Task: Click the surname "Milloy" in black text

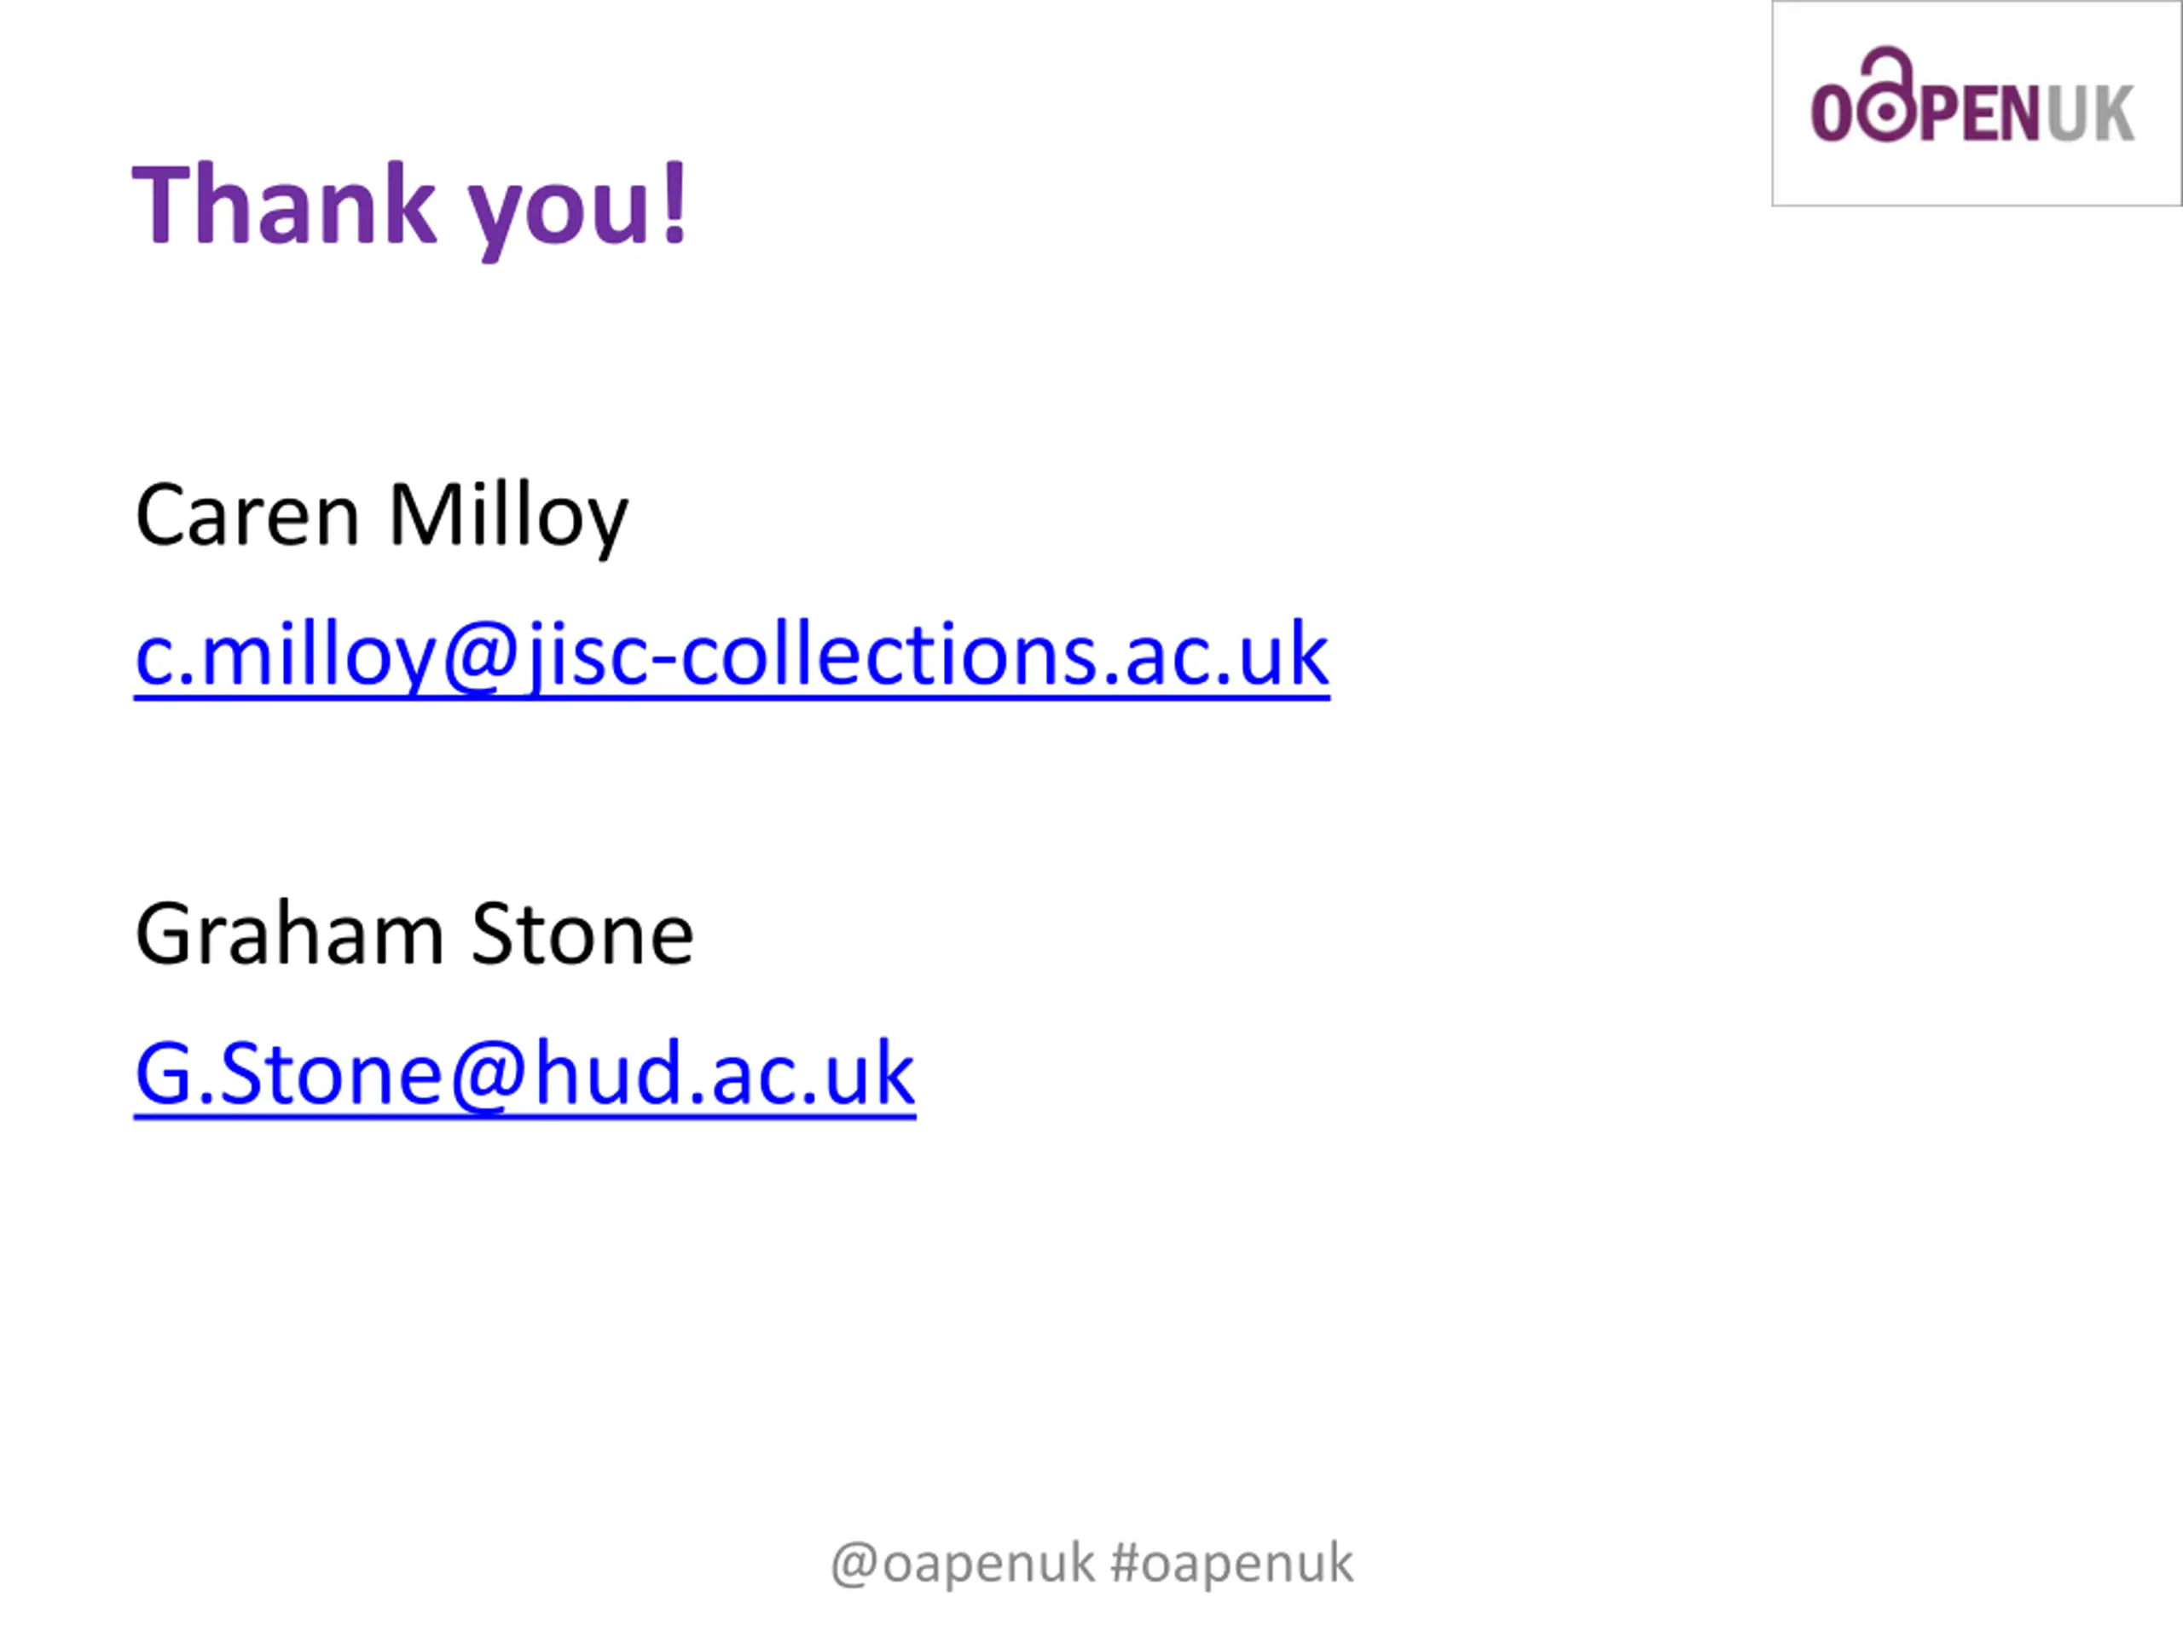Action: click(x=507, y=516)
